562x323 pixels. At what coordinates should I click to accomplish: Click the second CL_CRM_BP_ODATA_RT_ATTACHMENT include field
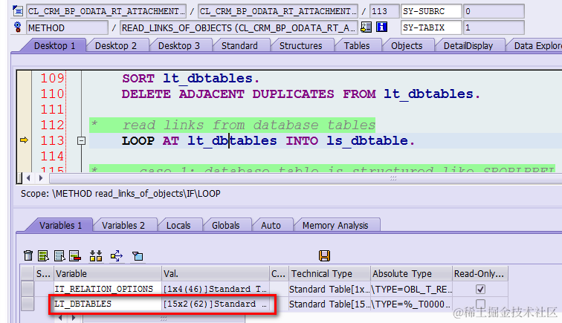pyautogui.click(x=278, y=11)
